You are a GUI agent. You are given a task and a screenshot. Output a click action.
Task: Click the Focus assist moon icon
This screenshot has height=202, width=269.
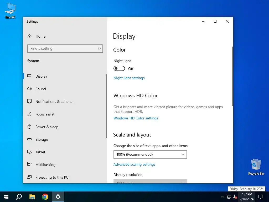(29, 114)
